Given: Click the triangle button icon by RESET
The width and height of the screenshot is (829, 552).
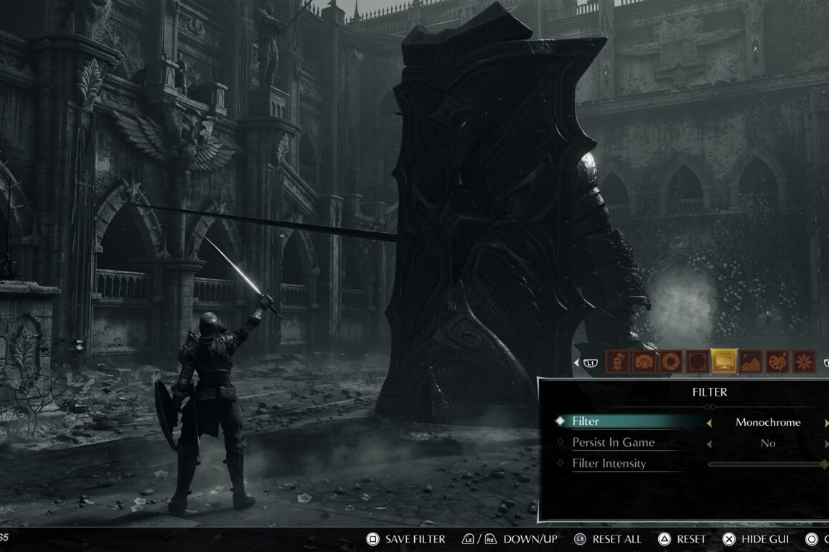Looking at the screenshot, I should (x=664, y=539).
